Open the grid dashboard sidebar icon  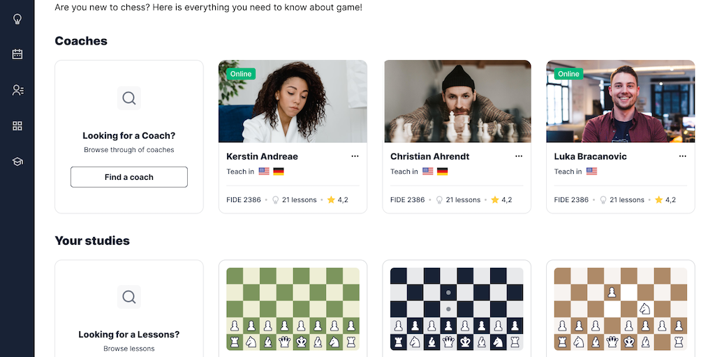(17, 126)
